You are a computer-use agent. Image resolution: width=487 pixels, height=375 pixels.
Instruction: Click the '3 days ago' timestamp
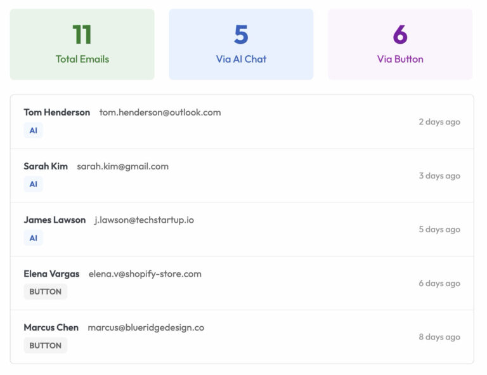439,176
